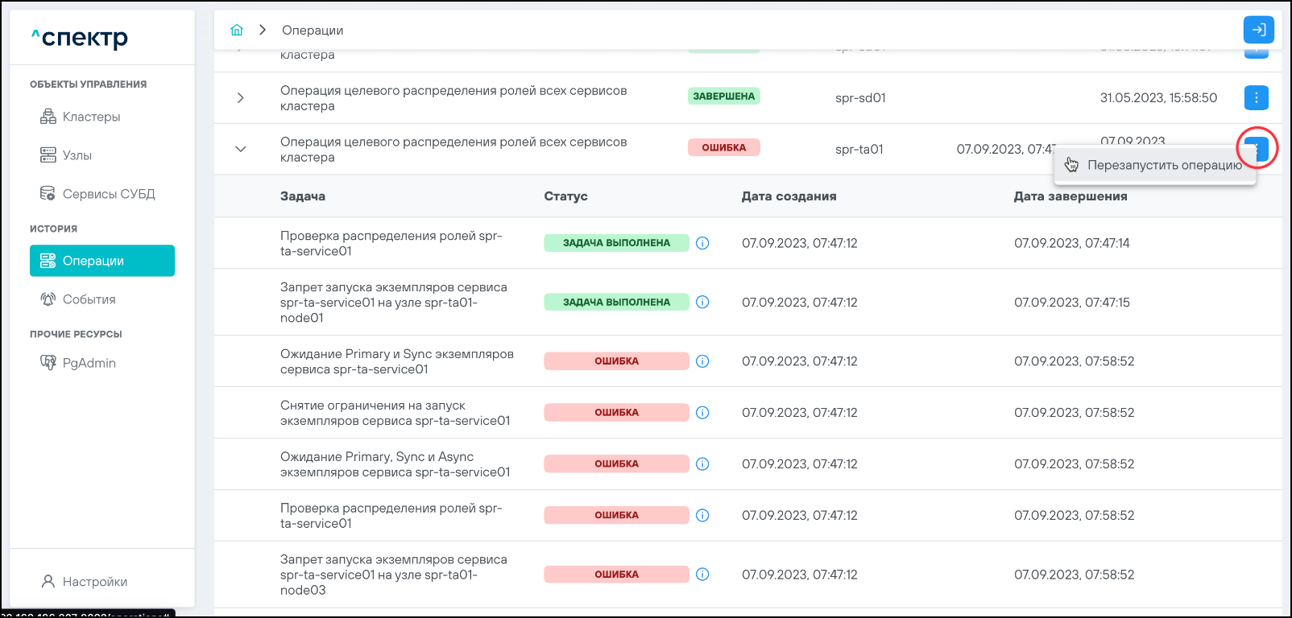The image size is (1292, 618).
Task: Click info icon for Ожидание Primary, Sync и Async task
Action: coord(702,464)
